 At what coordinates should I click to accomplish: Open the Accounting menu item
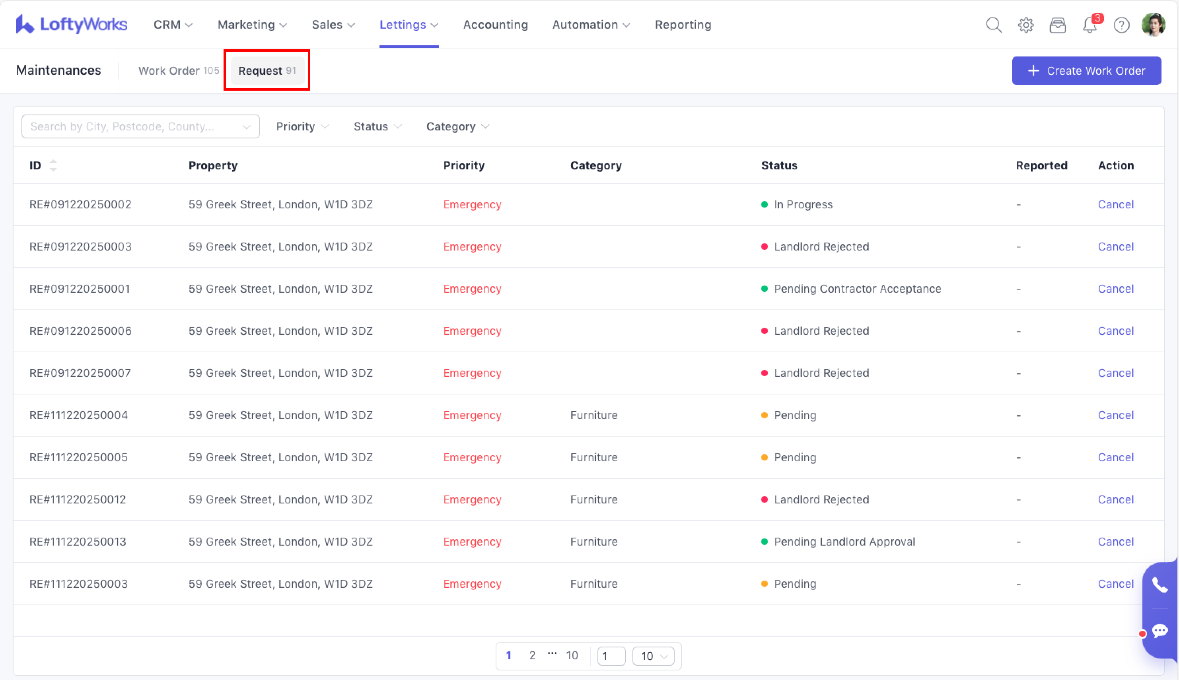click(495, 24)
